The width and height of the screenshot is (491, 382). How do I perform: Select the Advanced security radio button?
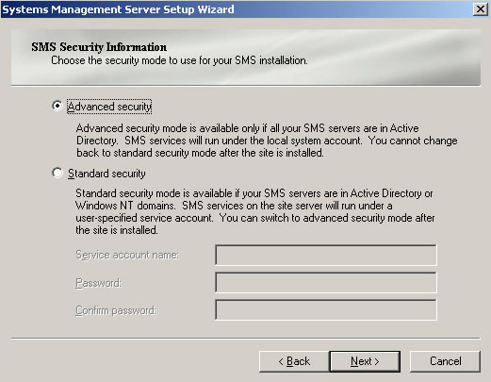tap(57, 106)
